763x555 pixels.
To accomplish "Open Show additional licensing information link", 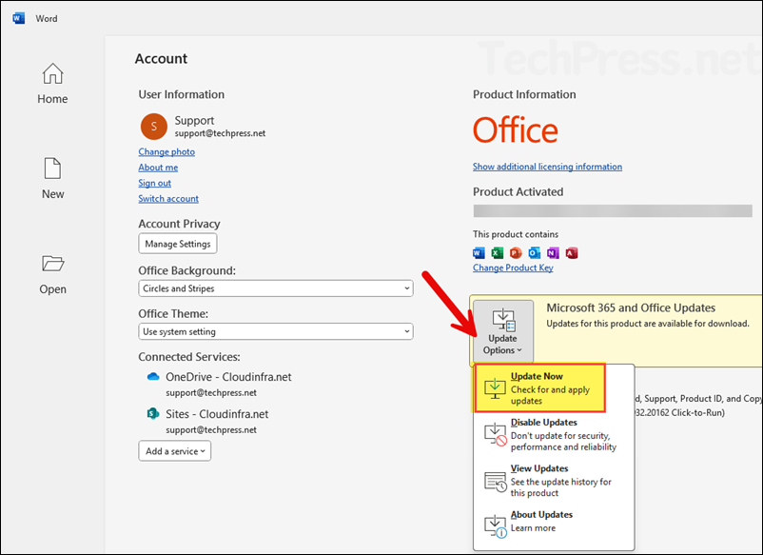I will tap(547, 166).
